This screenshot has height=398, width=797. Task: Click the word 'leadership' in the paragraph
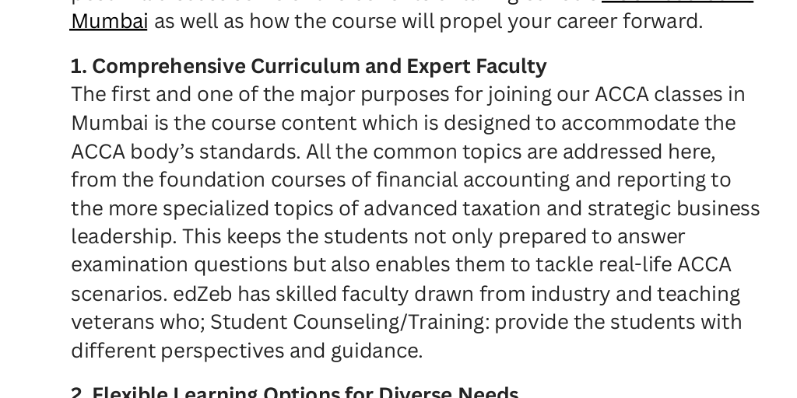tap(124, 237)
